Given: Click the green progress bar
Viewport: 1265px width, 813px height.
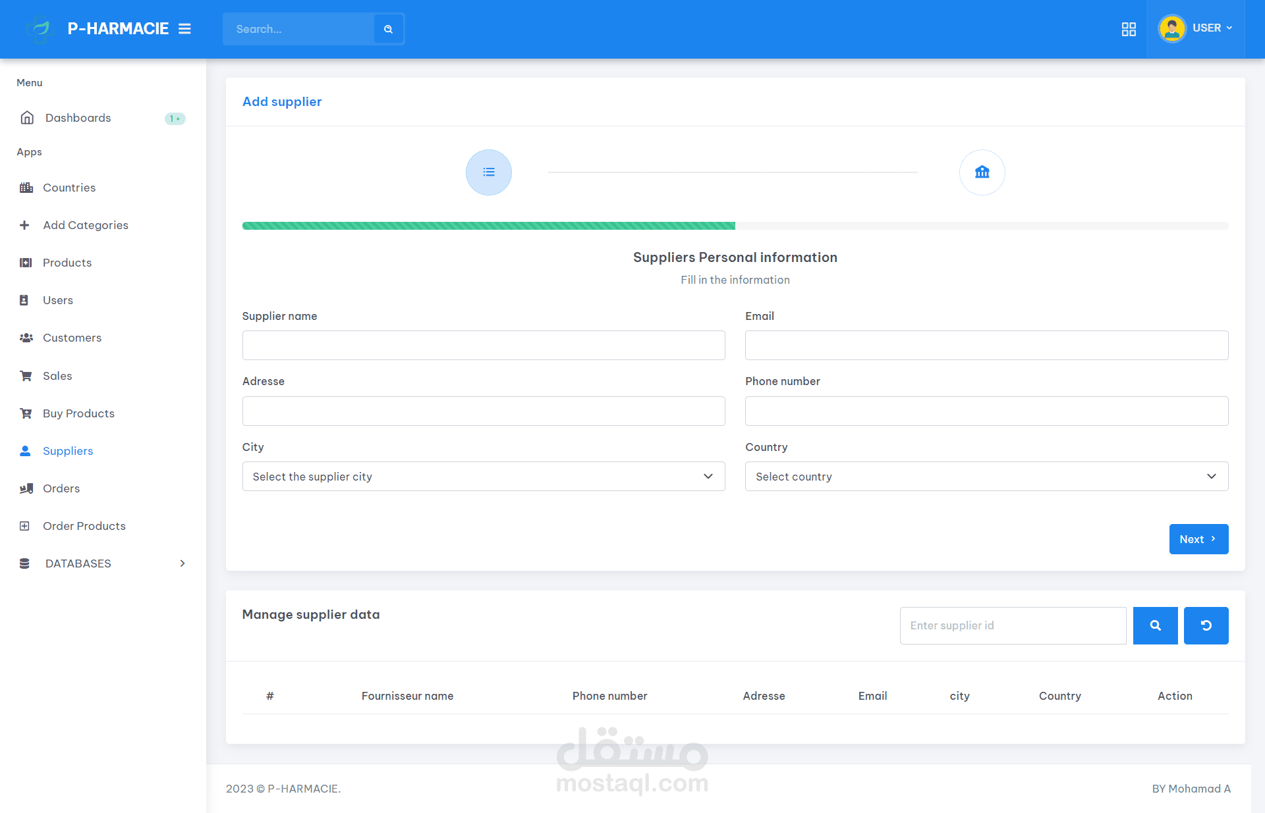Looking at the screenshot, I should (488, 226).
